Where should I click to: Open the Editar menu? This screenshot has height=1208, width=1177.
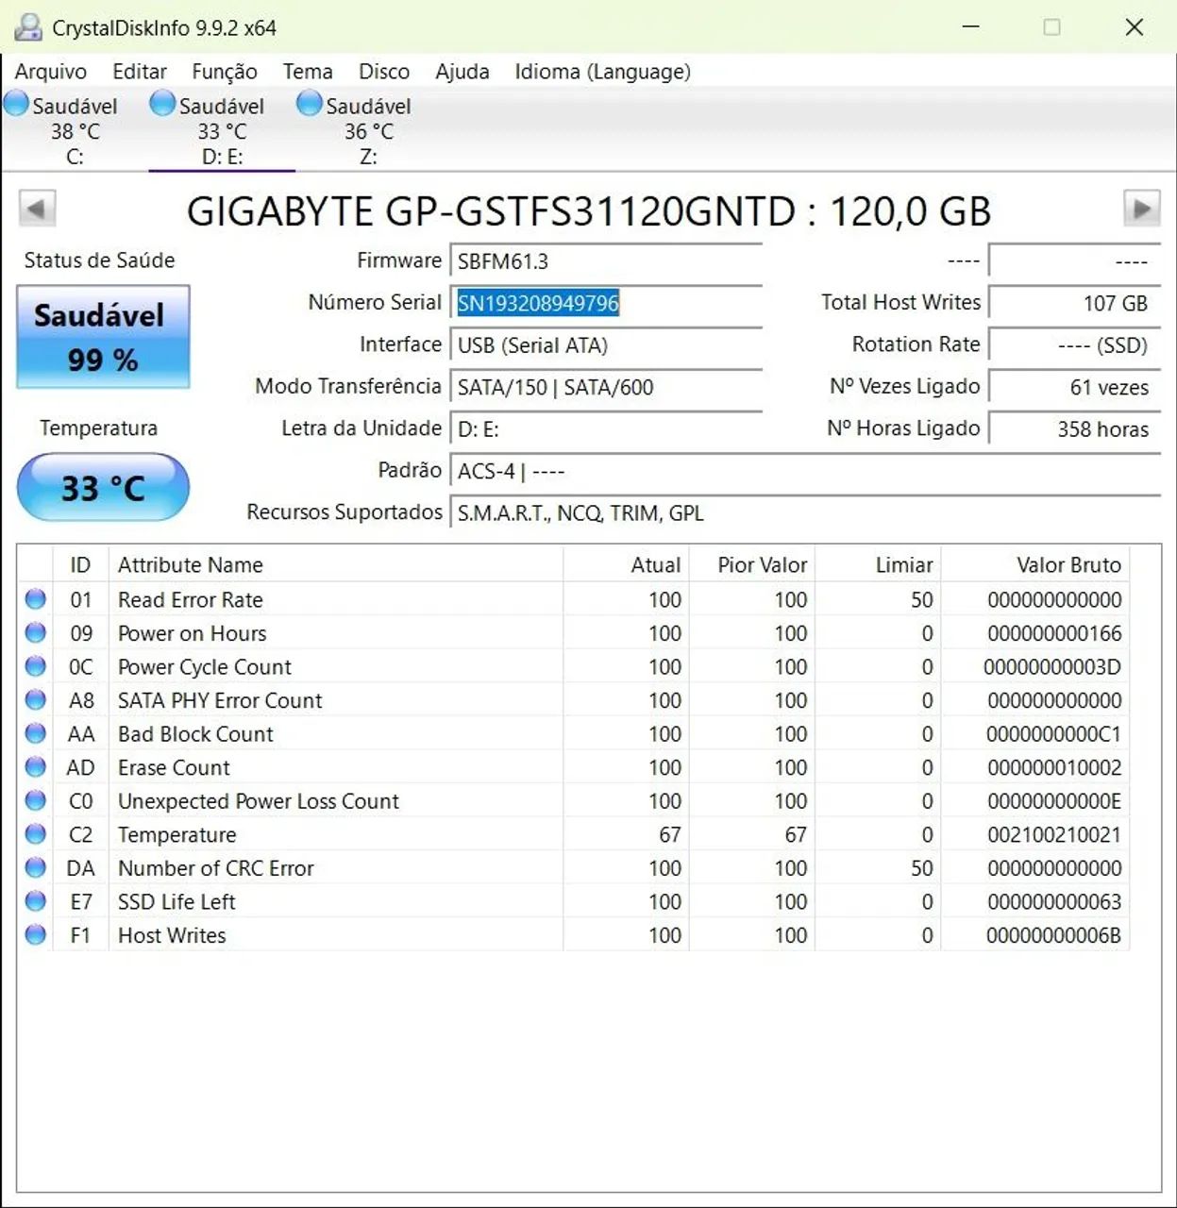140,72
